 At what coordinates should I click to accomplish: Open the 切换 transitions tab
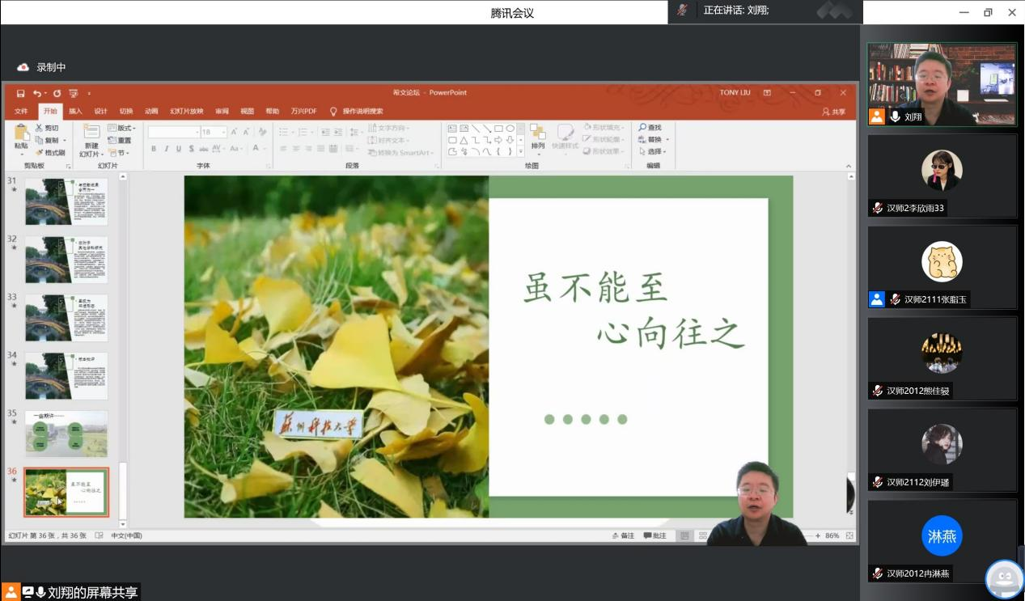coord(126,112)
